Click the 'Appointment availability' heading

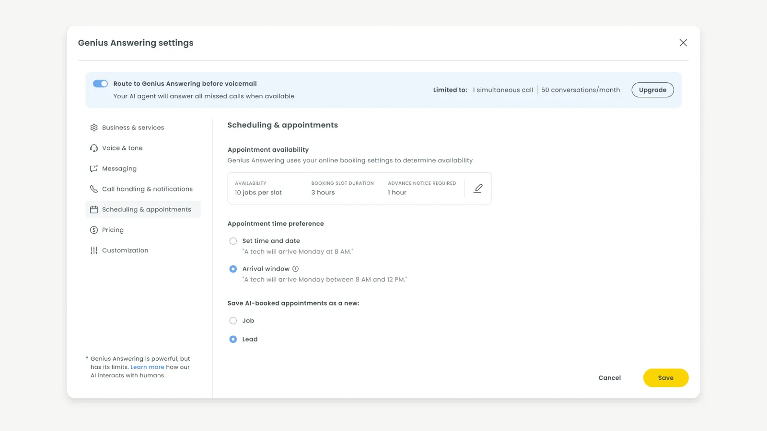coord(268,149)
